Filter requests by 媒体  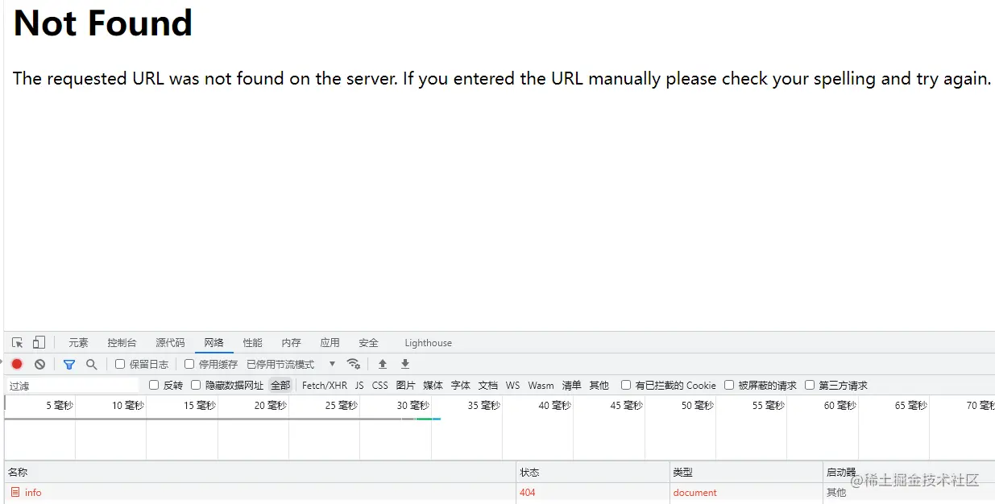point(433,385)
